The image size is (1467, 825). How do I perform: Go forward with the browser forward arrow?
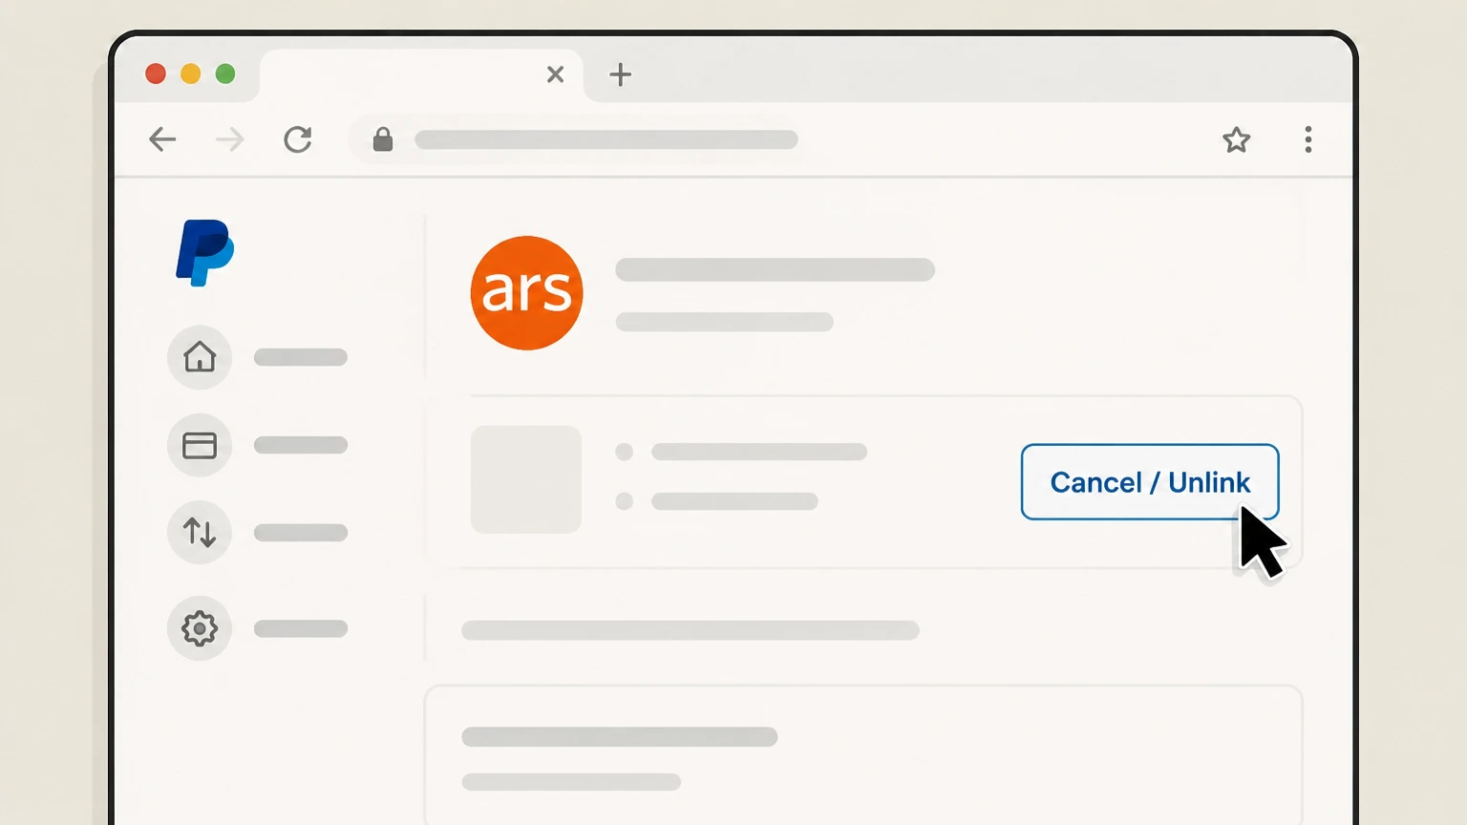point(229,139)
